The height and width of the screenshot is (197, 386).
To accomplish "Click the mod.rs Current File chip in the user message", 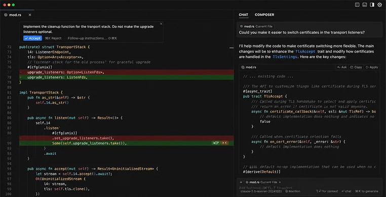I will point(256,26).
